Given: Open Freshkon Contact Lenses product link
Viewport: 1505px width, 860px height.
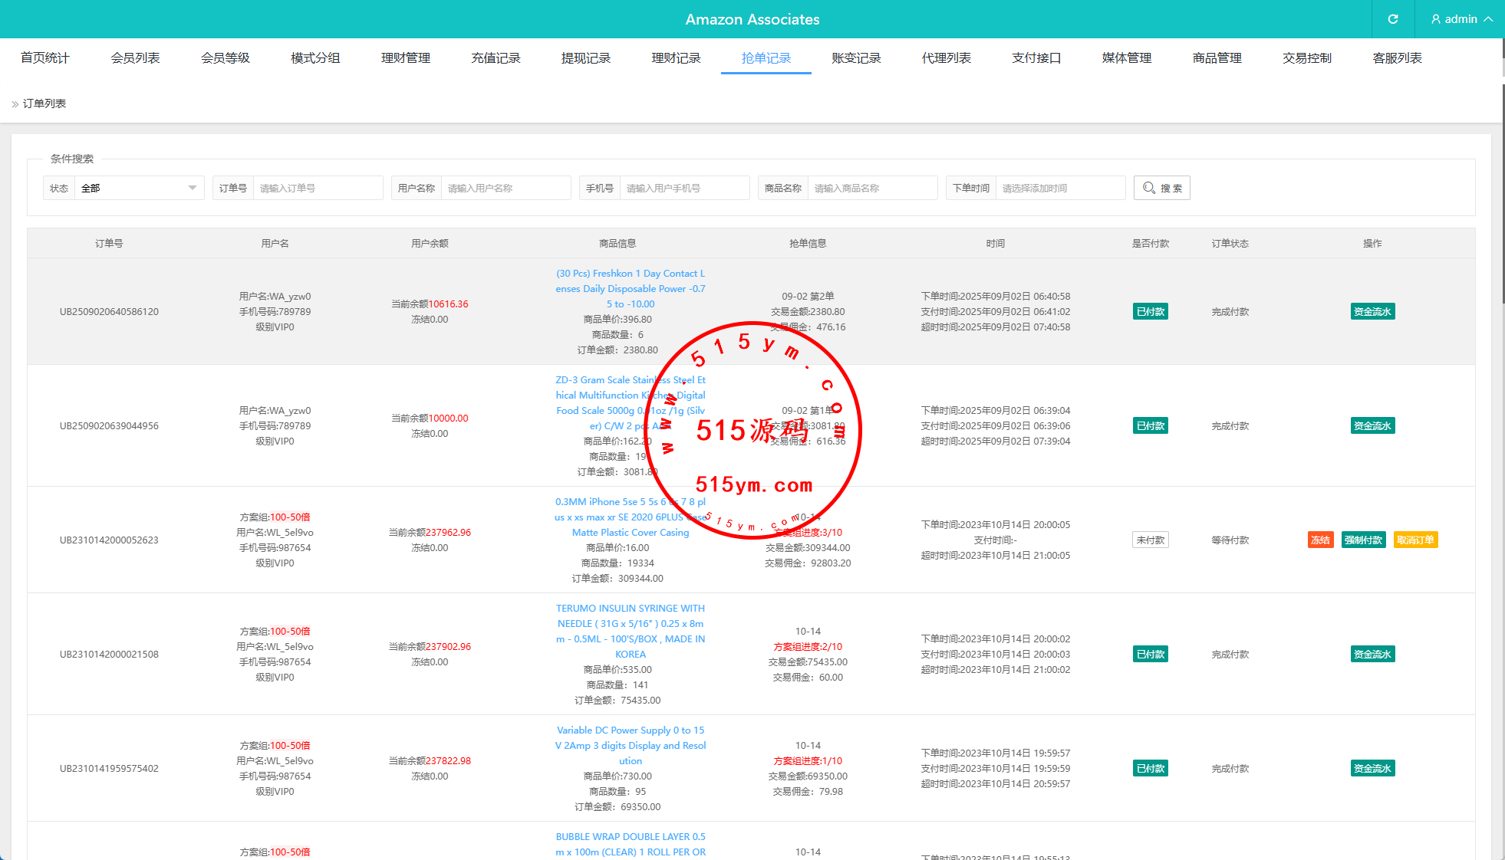Looking at the screenshot, I should 630,288.
